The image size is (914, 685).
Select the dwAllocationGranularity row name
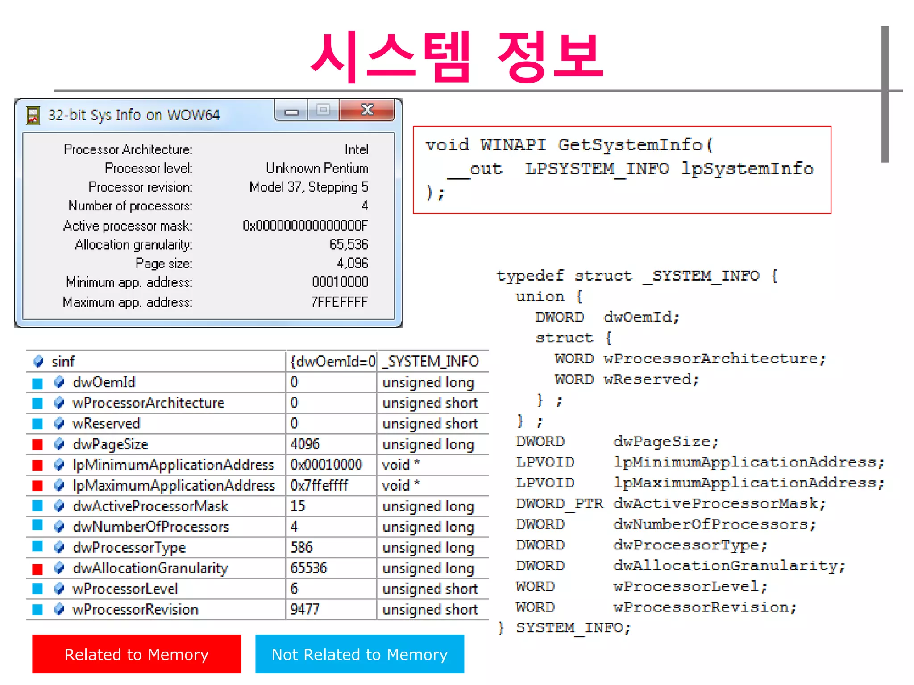(x=150, y=568)
